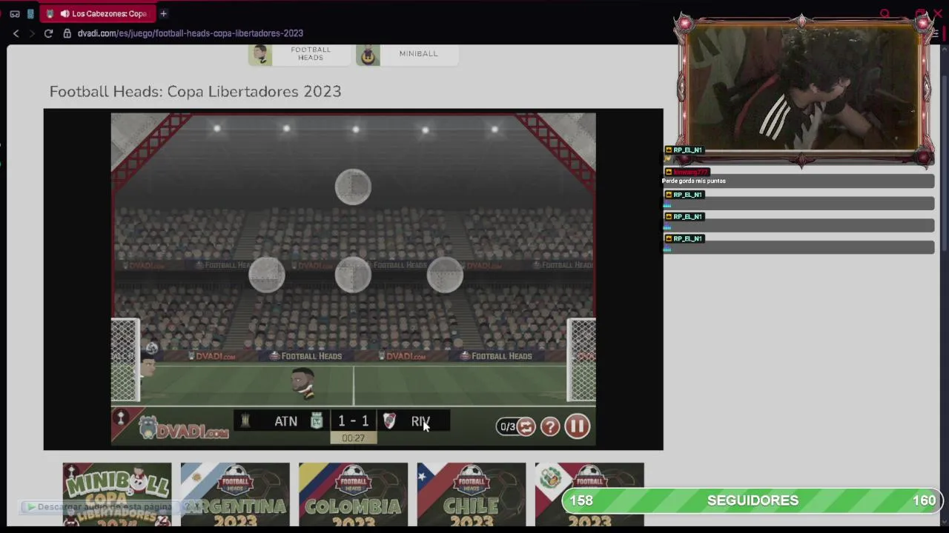
Task: Open the Chile 2023 game thumbnail
Action: 471,495
